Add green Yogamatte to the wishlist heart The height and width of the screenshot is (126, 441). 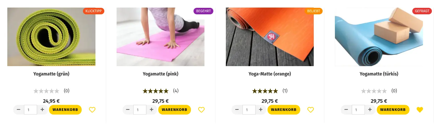[92, 110]
